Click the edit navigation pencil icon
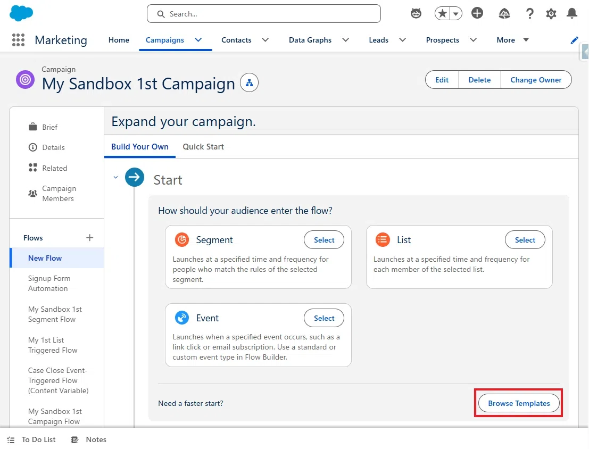The image size is (589, 449). [x=574, y=40]
